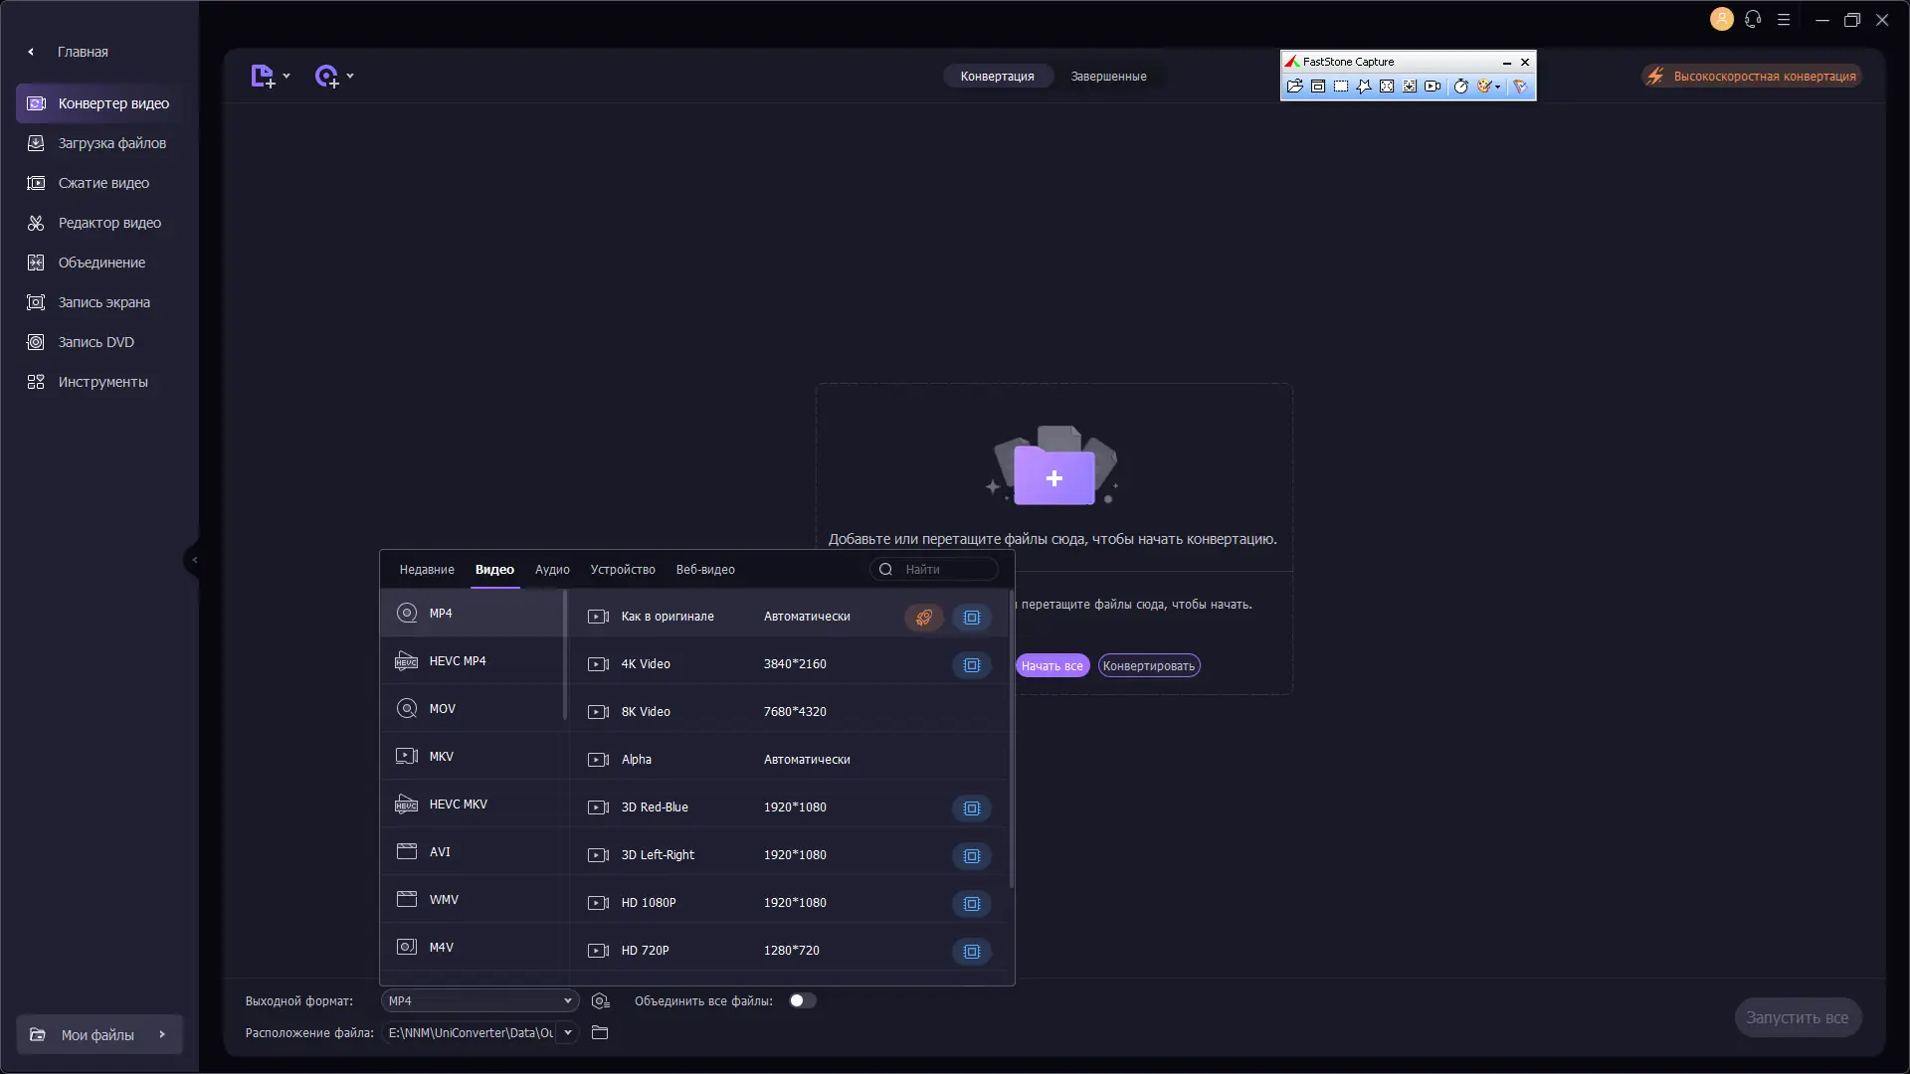Screen dimensions: 1910x1074
Task: Switch to the Аудио format tab
Action: tap(552, 570)
